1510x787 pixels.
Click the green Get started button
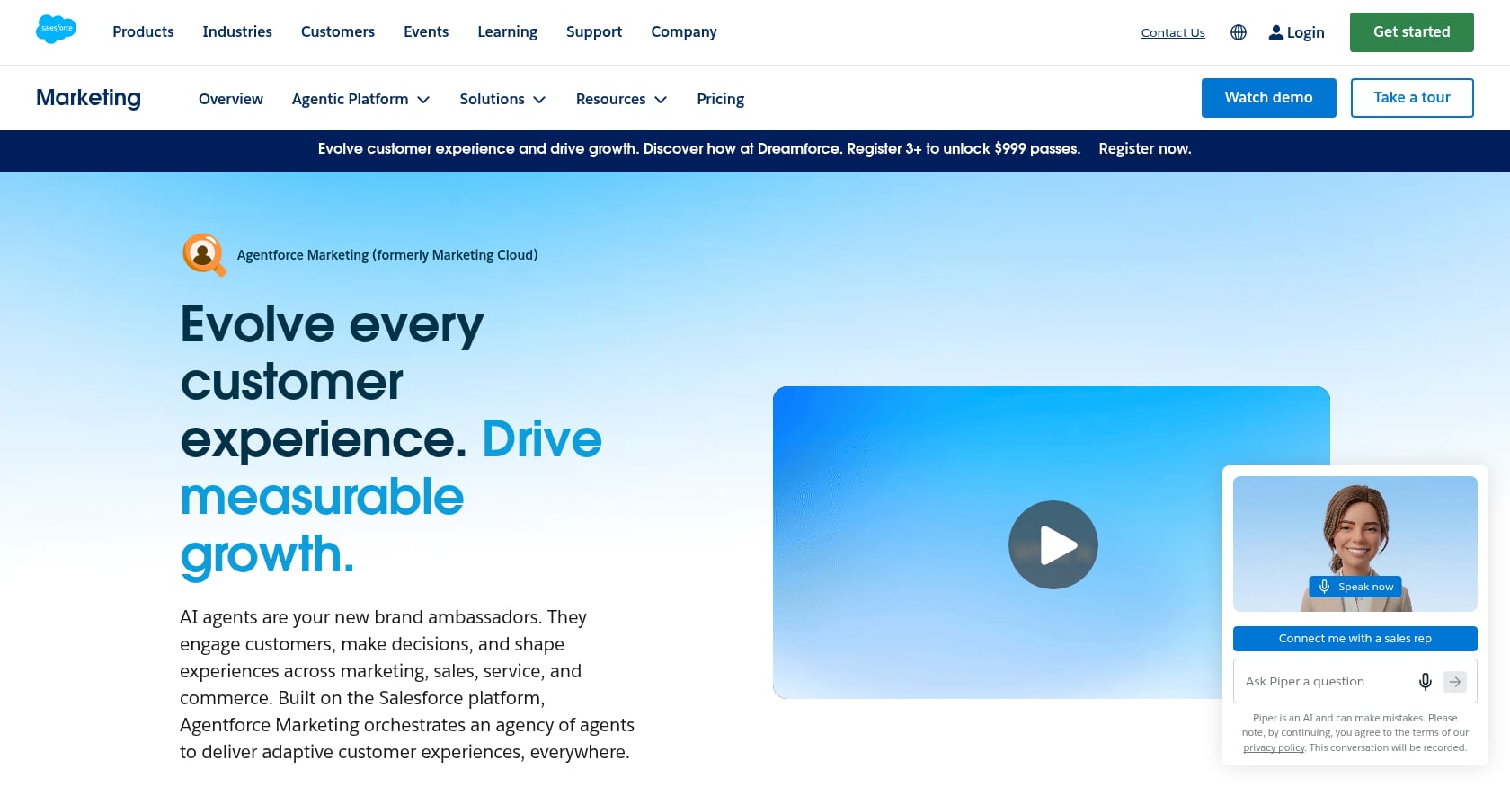(x=1412, y=32)
